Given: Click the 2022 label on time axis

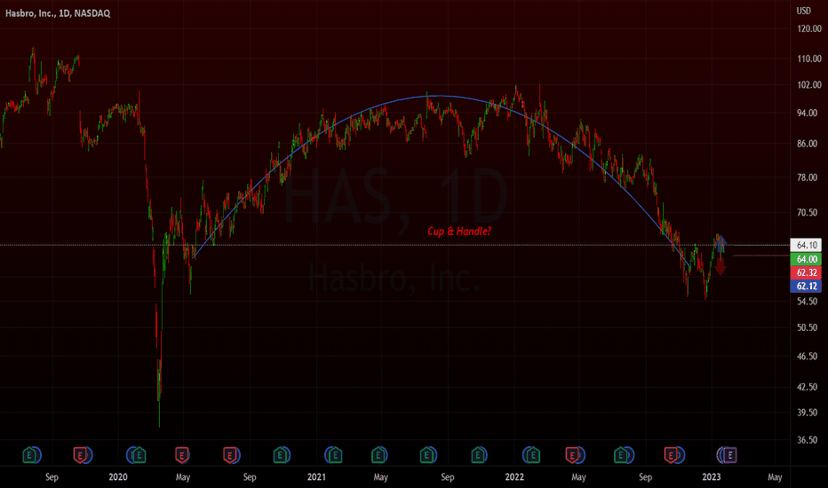Looking at the screenshot, I should 514,477.
